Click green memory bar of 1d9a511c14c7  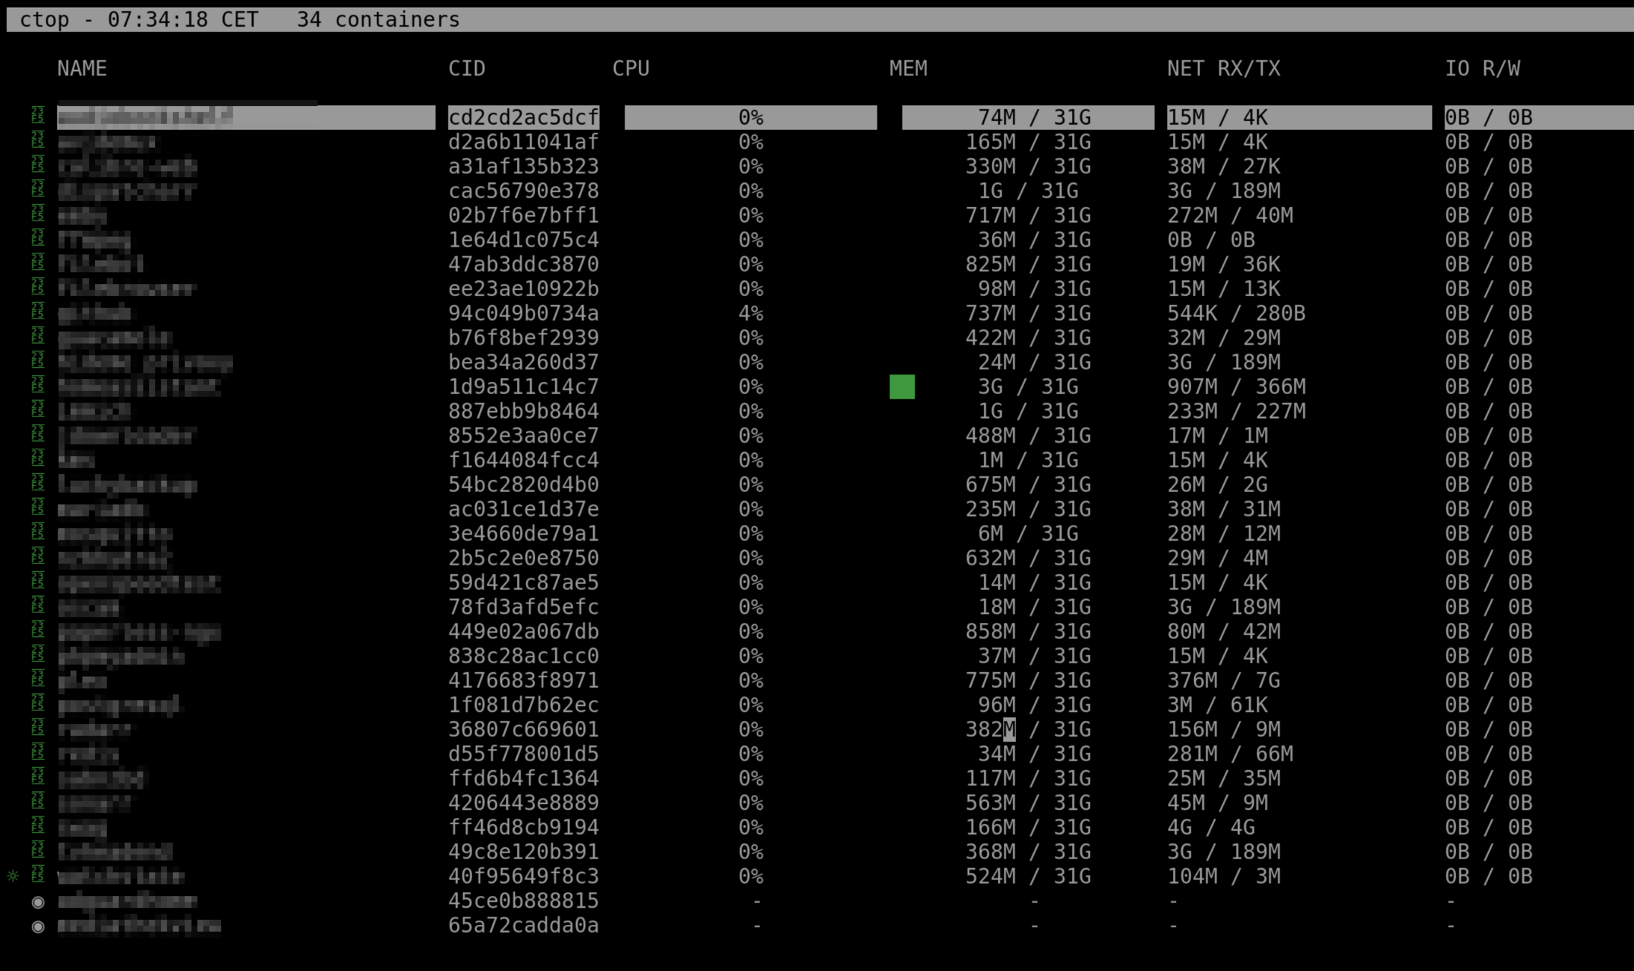coord(902,386)
